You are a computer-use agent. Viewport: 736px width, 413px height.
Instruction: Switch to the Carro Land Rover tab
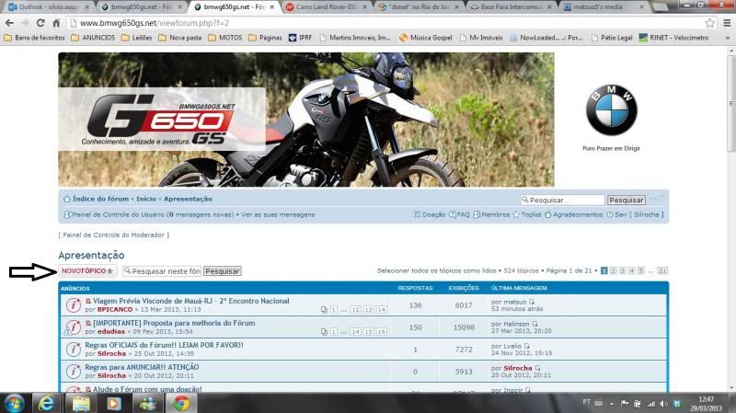click(328, 7)
